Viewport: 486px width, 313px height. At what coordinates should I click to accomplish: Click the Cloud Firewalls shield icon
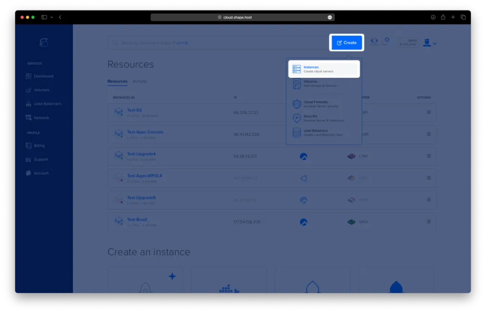pos(297,104)
